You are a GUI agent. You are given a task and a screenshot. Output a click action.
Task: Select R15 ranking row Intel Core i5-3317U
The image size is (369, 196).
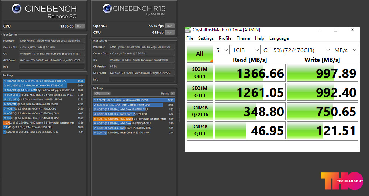[x=134, y=133]
